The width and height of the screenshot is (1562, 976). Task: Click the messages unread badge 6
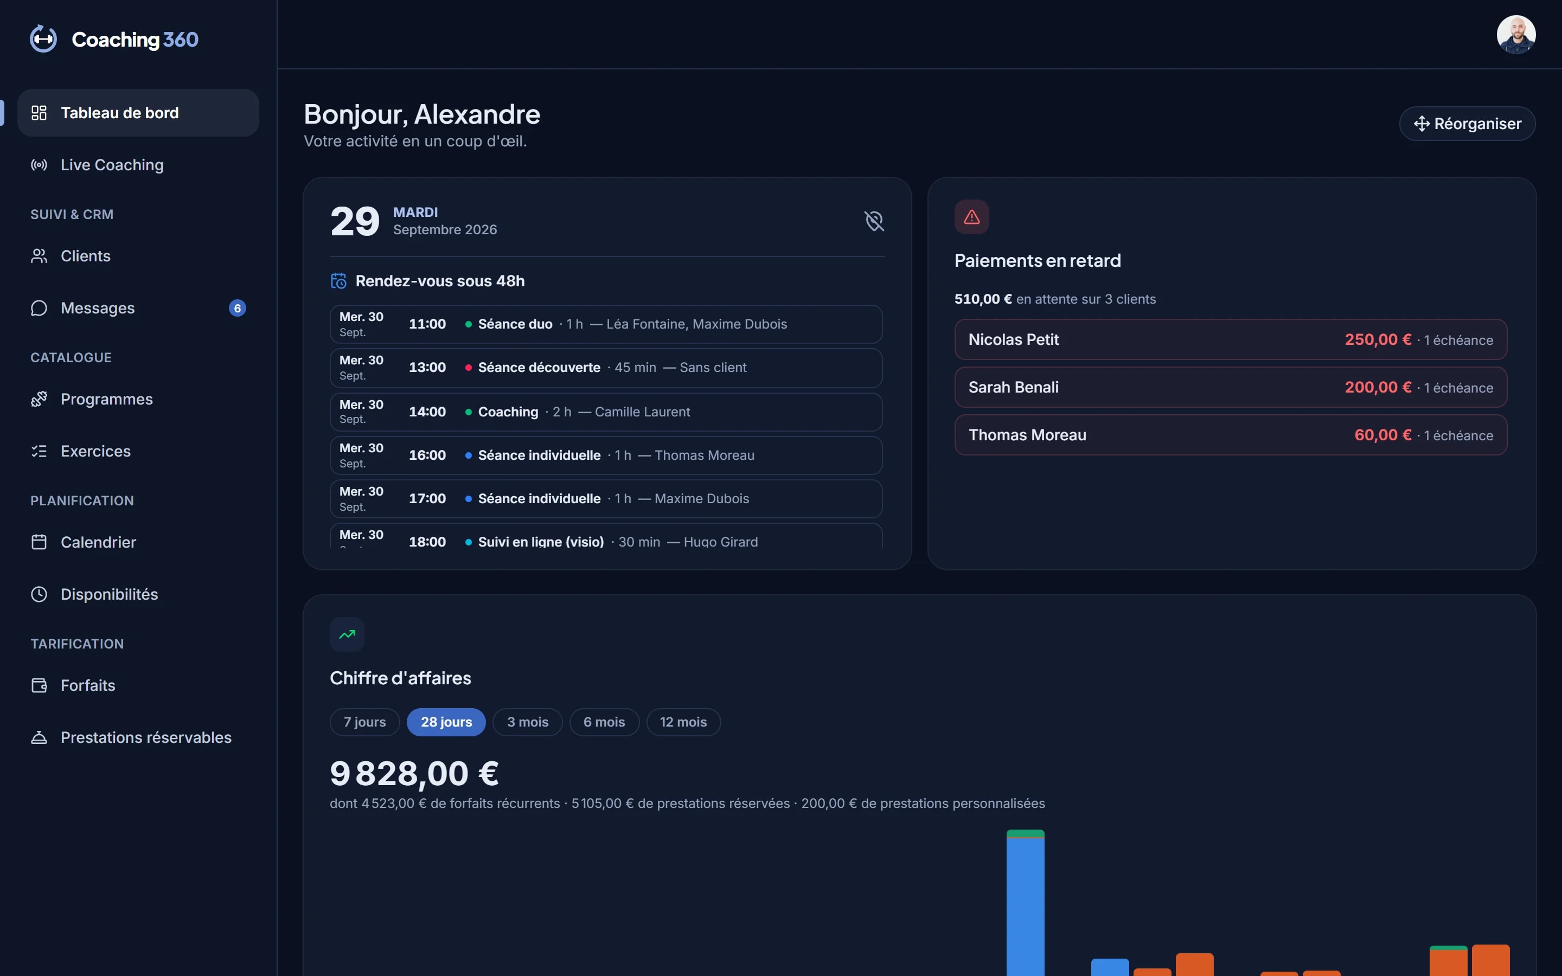tap(238, 308)
